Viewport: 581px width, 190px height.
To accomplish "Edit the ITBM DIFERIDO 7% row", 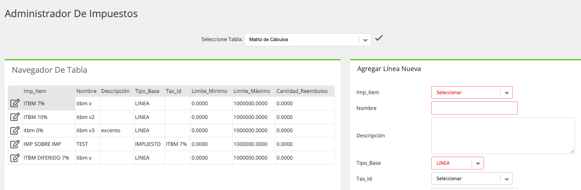I will coord(15,158).
